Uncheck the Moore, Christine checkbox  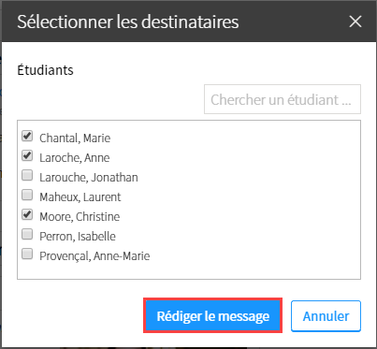(x=27, y=214)
